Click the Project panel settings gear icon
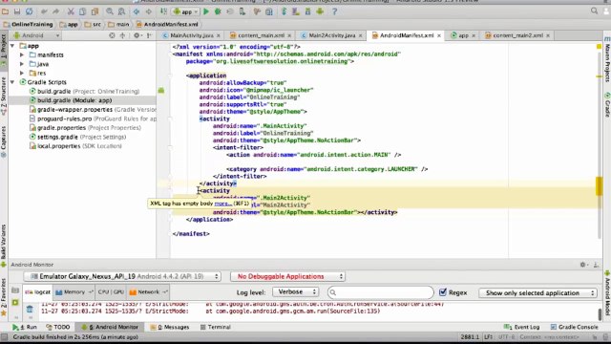Screen dimensions: 611x344 (137, 35)
